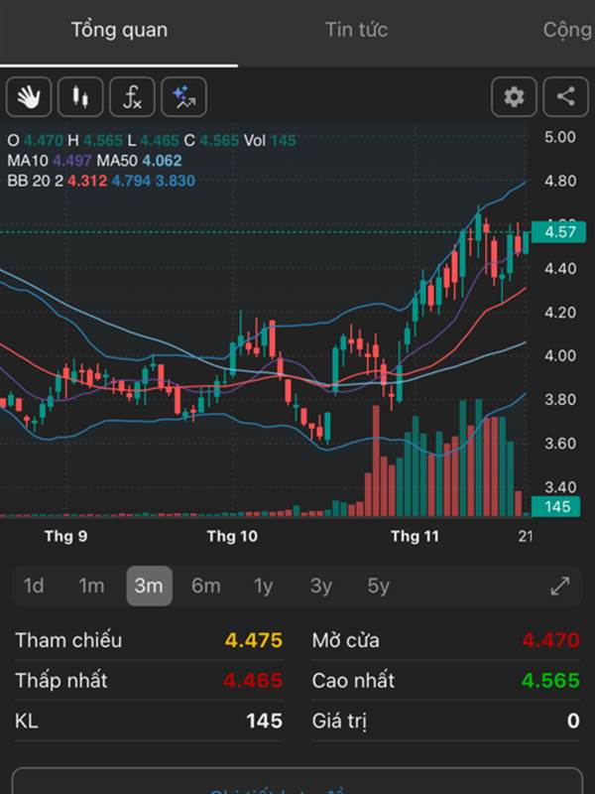Select the 5y time range
The width and height of the screenshot is (595, 794).
coord(379,586)
